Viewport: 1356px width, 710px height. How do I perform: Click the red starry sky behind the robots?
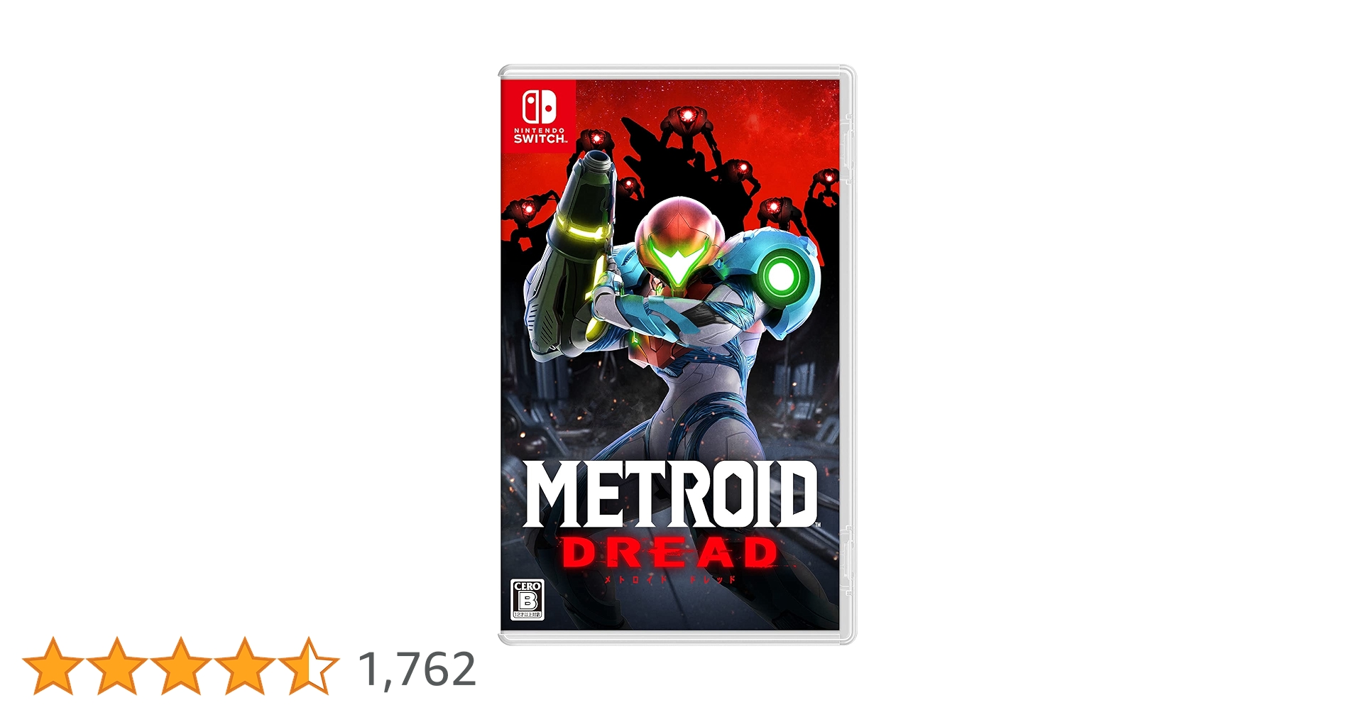pos(781,114)
